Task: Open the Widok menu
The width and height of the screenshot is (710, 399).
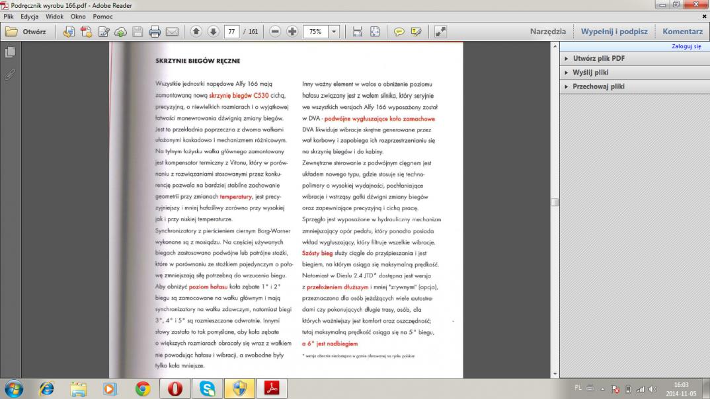Action: coord(55,16)
